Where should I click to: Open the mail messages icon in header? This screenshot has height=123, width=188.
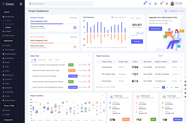(x=161, y=4)
